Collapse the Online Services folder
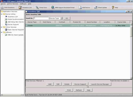 [x=2, y=27]
